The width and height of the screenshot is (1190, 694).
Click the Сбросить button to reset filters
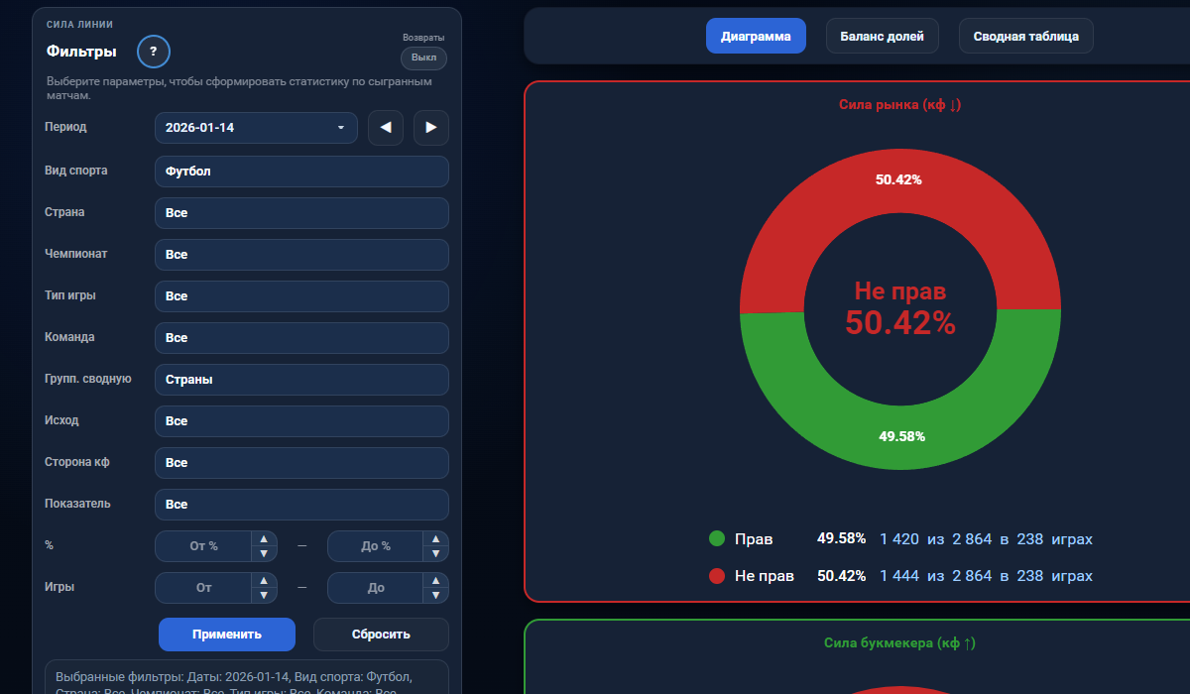coord(381,635)
